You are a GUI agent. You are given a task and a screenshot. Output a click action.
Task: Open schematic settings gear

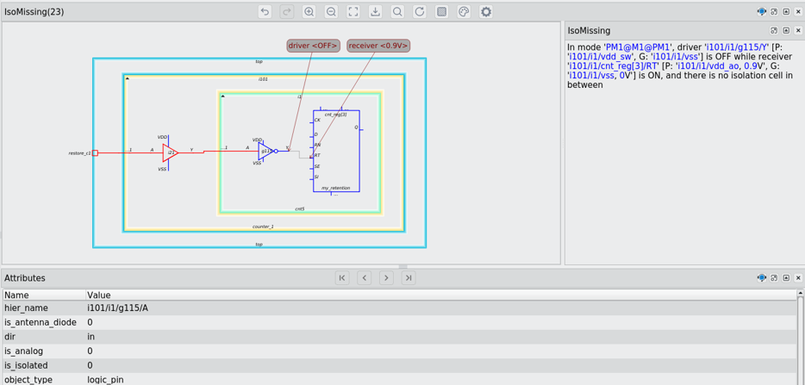(486, 12)
